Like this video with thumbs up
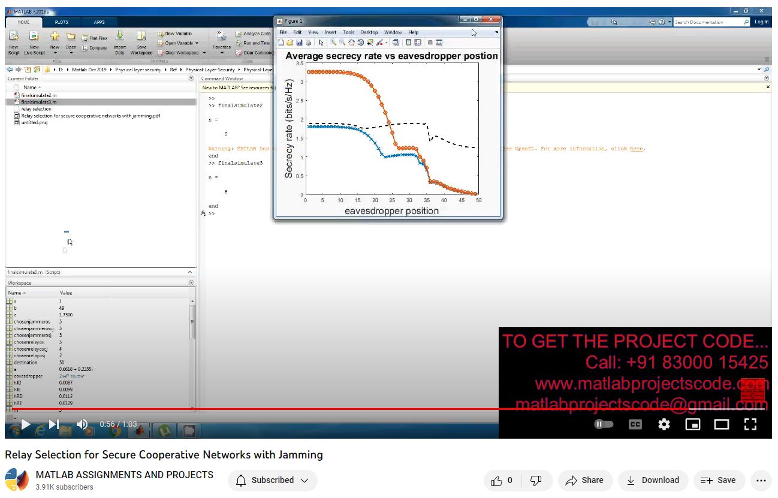This screenshot has width=778, height=498. click(x=502, y=480)
